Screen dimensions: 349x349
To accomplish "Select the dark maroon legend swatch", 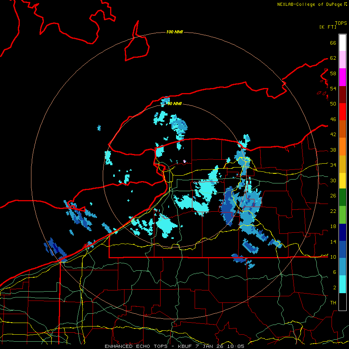I will [342, 95].
